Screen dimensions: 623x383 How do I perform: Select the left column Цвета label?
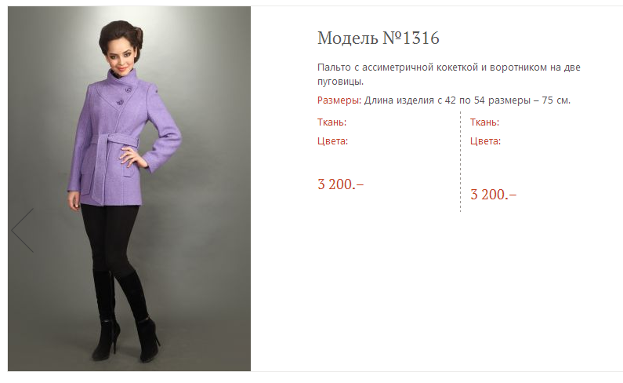pos(332,141)
